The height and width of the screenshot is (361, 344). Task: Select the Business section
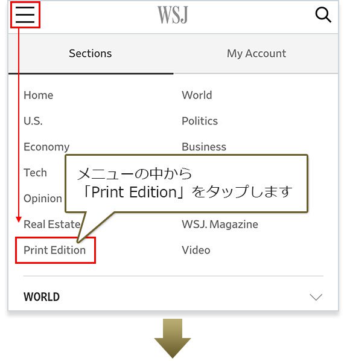[x=204, y=147]
